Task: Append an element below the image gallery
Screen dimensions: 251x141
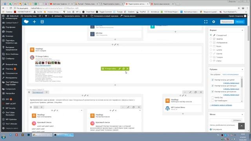Action: pos(115,85)
